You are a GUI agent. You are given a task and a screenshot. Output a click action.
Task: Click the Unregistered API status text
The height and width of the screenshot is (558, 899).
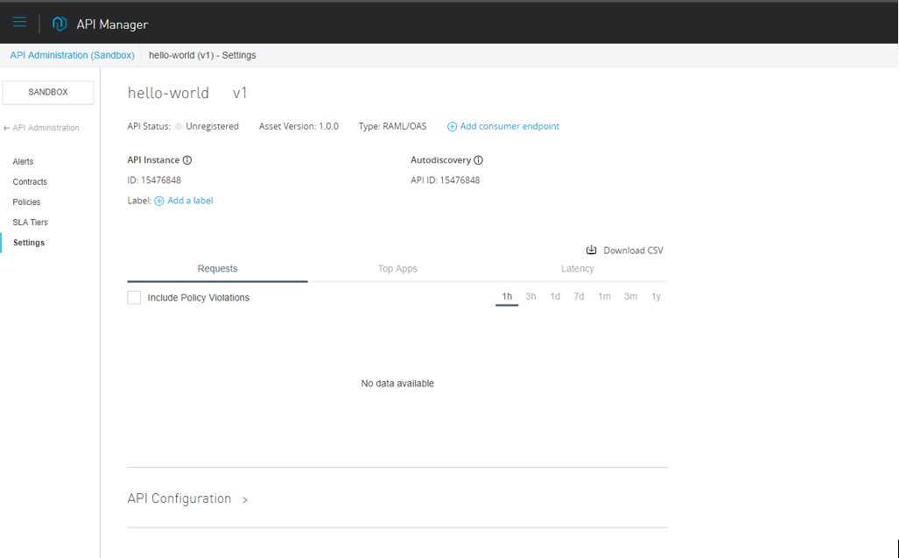click(x=212, y=126)
